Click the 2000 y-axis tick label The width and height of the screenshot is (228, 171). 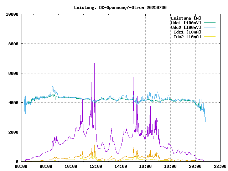[x=13, y=132]
